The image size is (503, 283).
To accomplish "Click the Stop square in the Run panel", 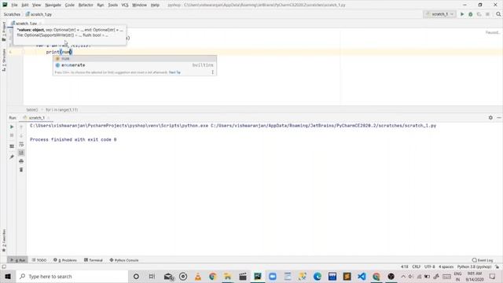I will (12, 135).
